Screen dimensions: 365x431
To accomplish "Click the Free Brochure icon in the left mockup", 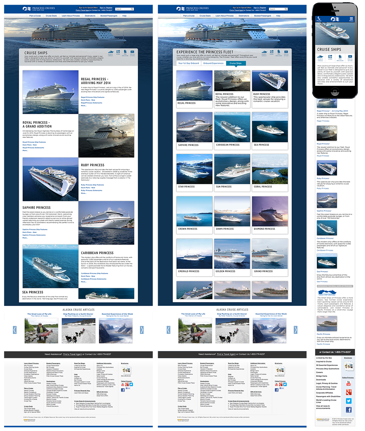I will [125, 54].
